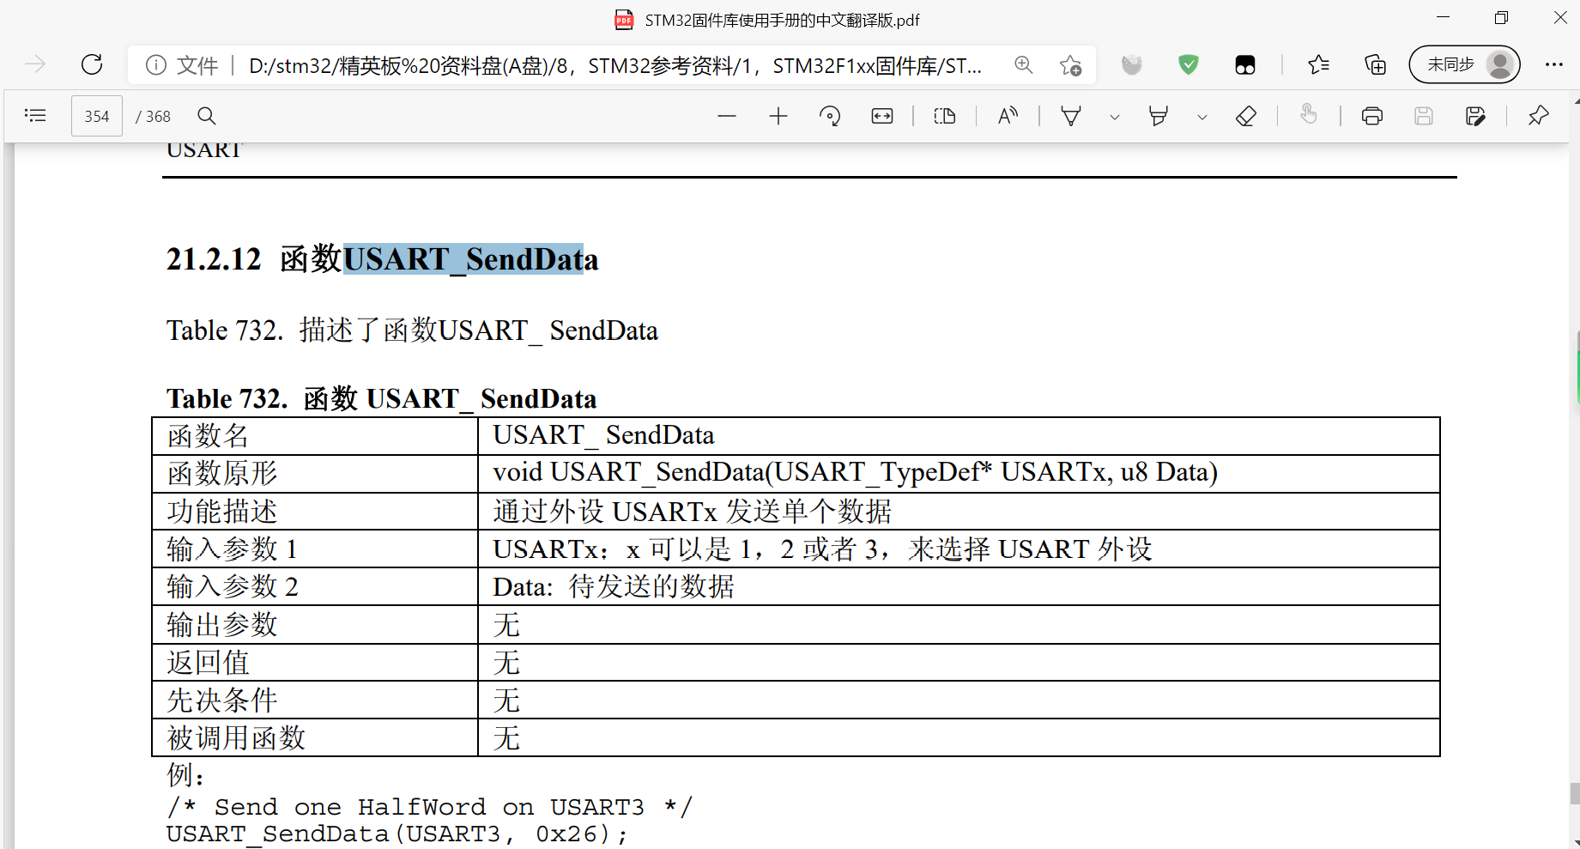Screen dimensions: 1580x849
Task: Click the 输出参数 row label
Action: [222, 625]
